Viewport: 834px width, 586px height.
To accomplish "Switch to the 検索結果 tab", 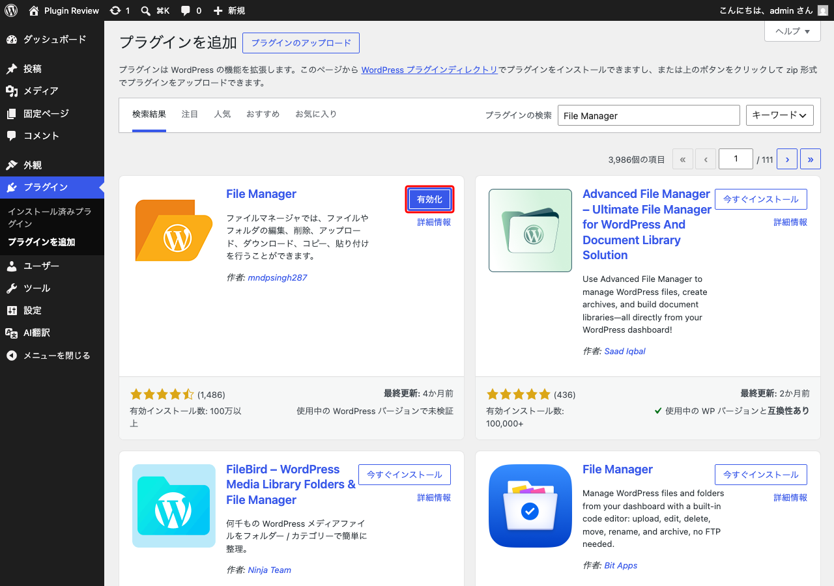I will pos(149,115).
